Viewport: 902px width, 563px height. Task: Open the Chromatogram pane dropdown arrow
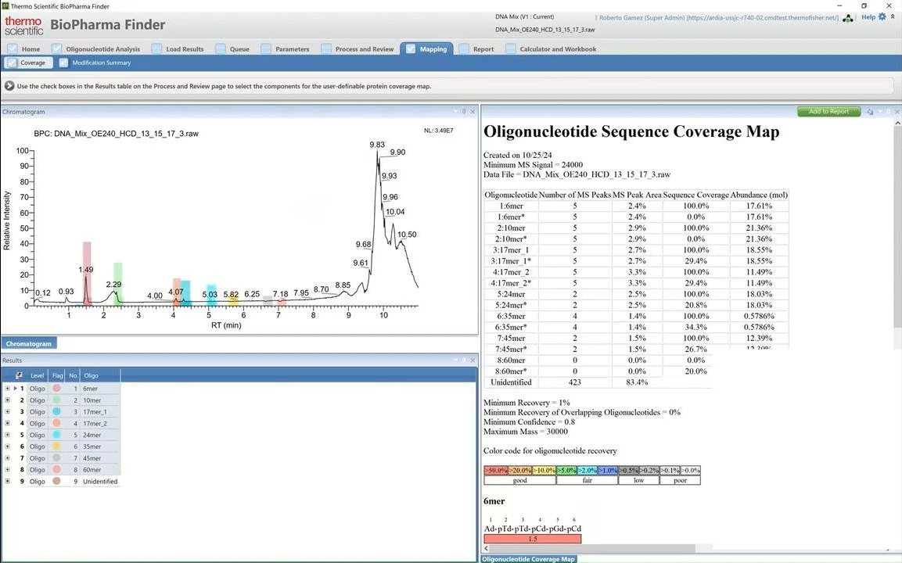coord(455,112)
